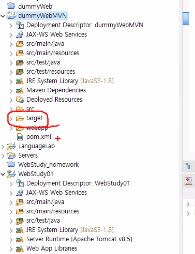The width and height of the screenshot is (195, 254).
Task: Click the Web App Libraries icon
Action: (20, 248)
